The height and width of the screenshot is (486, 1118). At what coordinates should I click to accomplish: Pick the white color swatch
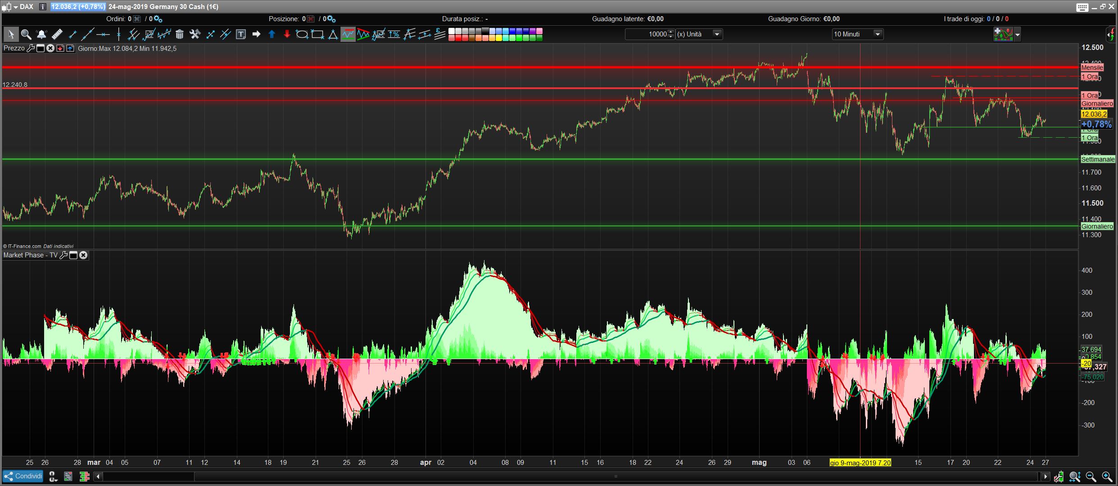[x=452, y=31]
